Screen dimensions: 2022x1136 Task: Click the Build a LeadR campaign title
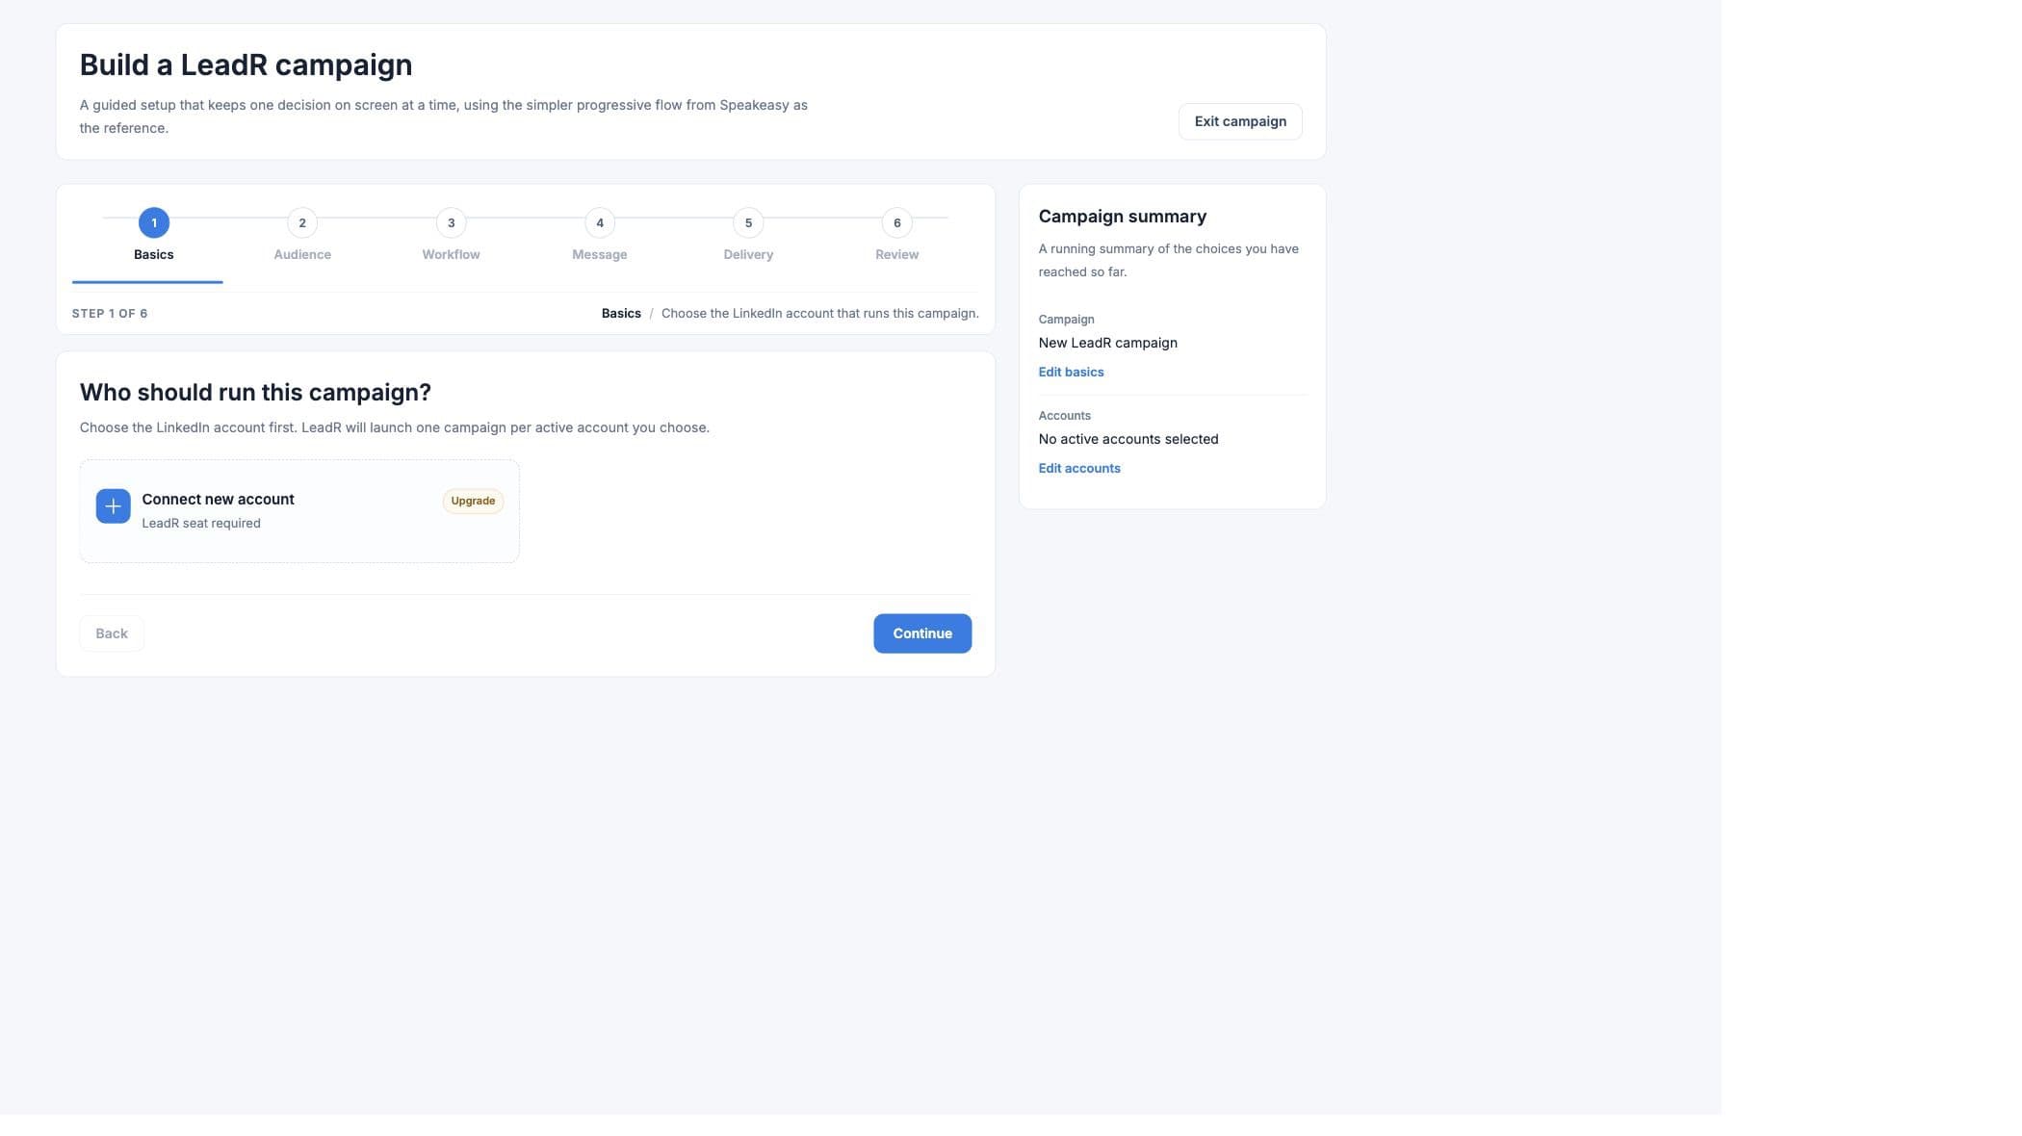(x=246, y=65)
